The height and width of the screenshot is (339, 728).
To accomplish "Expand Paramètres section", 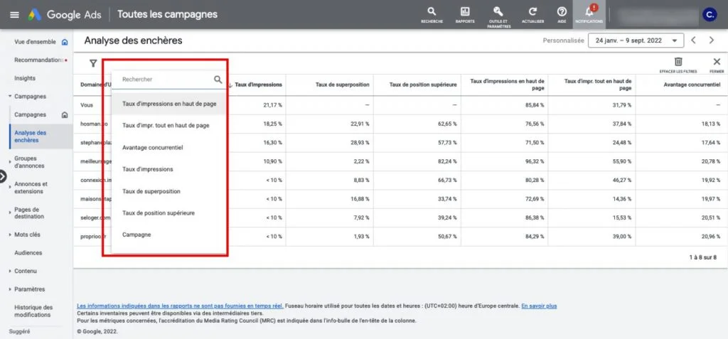I will coord(10,289).
